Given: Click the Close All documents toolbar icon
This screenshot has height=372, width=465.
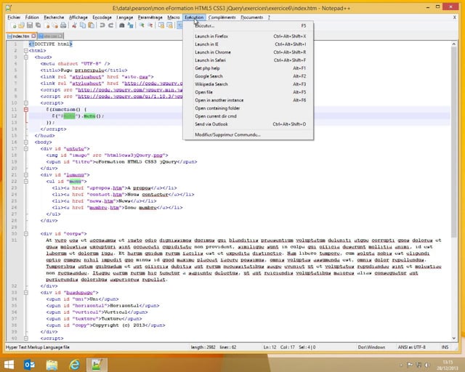Looking at the screenshot, I should 55,25.
